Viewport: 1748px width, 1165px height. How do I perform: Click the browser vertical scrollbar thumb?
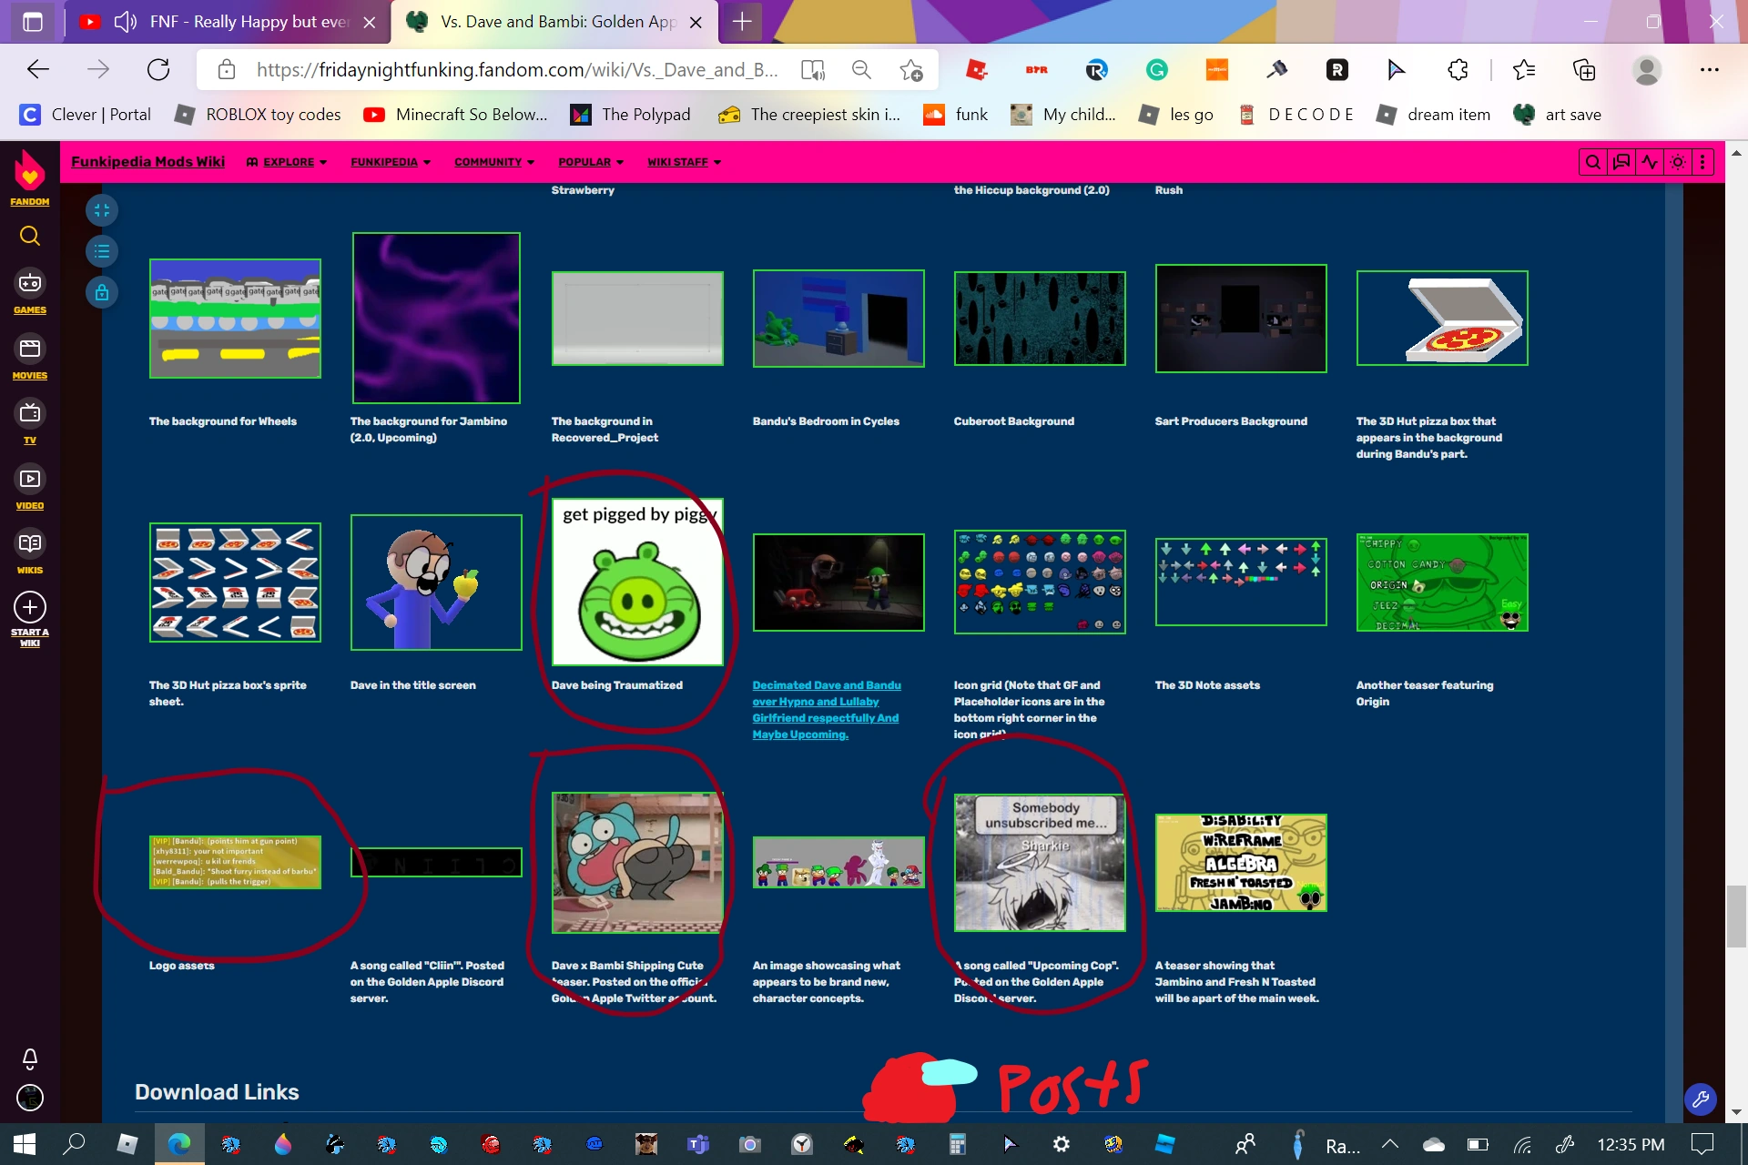(1736, 915)
